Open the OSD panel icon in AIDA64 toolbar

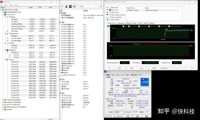point(70,7)
